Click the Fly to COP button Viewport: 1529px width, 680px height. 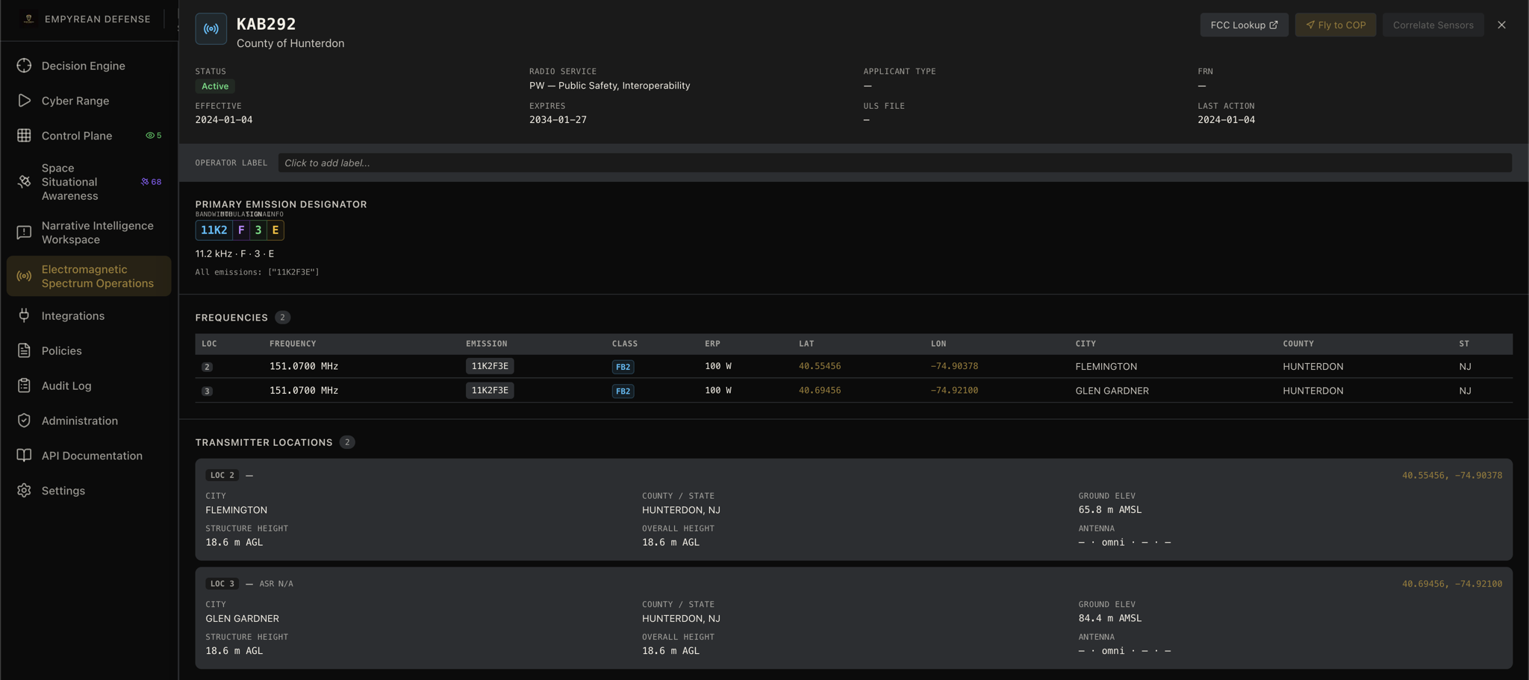tap(1336, 25)
